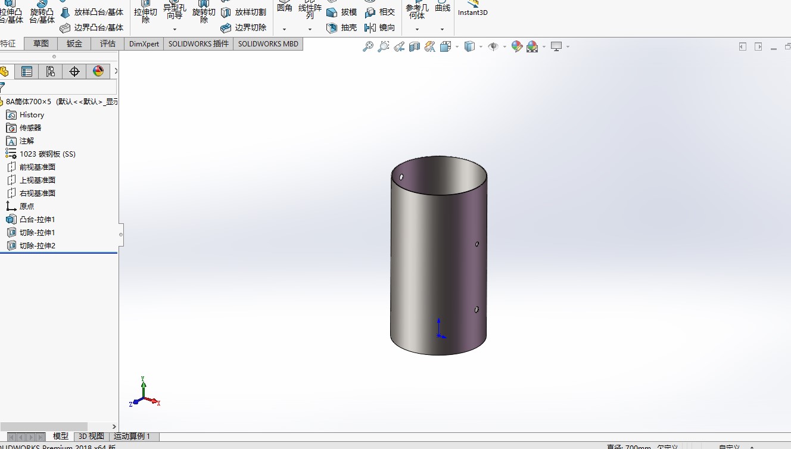
Task: Open the Hide/Show Items eye dropdown
Action: click(x=505, y=46)
